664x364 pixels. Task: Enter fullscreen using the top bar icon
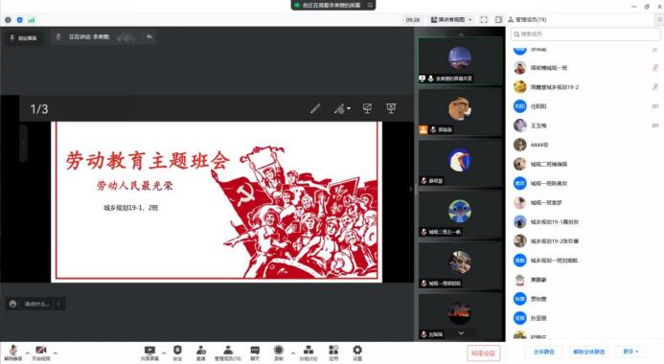click(x=484, y=19)
